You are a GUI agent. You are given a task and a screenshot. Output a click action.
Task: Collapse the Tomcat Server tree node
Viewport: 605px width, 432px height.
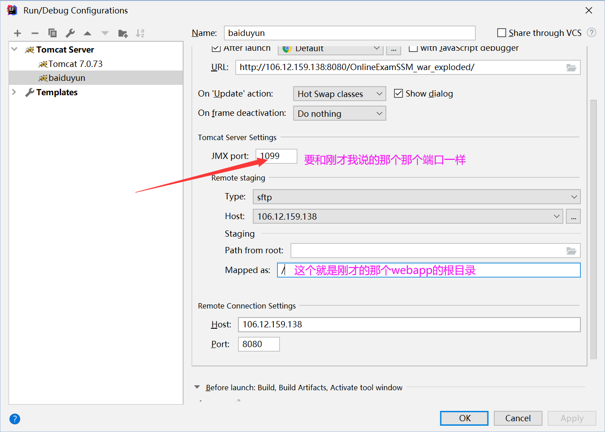(14, 49)
